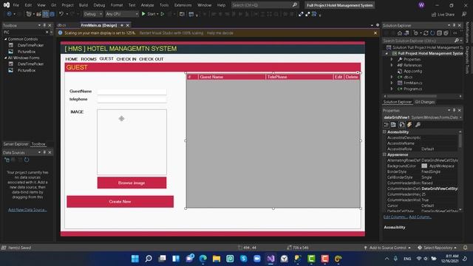Click the BackgroundColor AppWorkspace color swatch
This screenshot has width=473, height=266.
click(424, 166)
